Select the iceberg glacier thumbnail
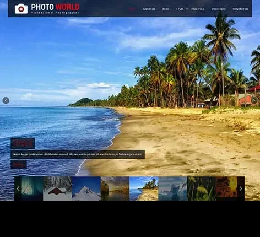Screen dimensions: 260x237 click(173, 188)
